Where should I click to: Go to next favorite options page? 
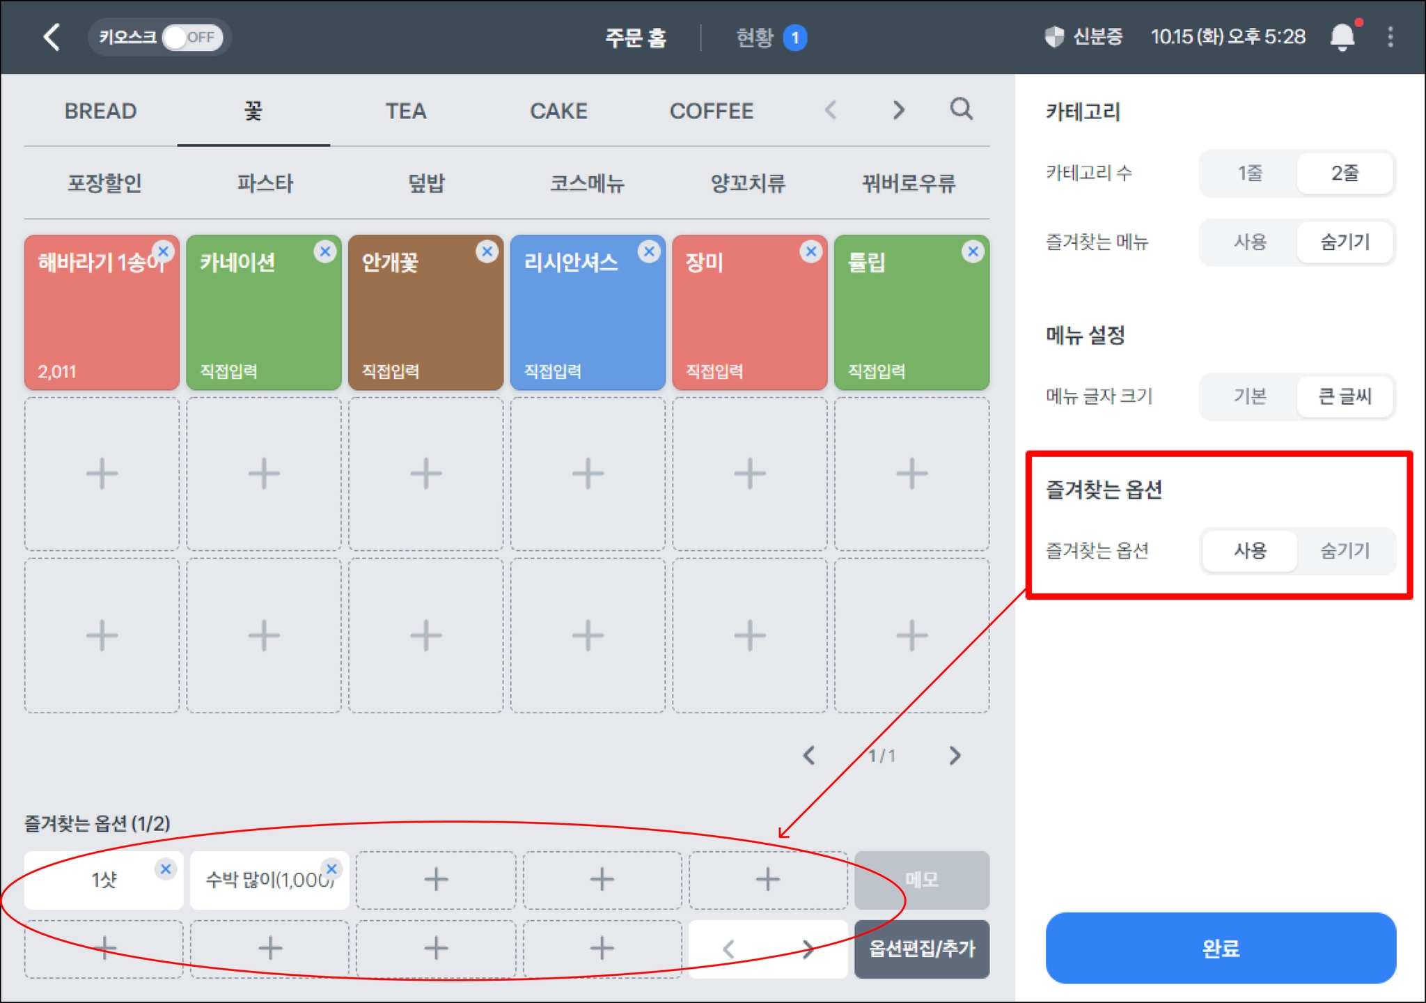tap(808, 949)
